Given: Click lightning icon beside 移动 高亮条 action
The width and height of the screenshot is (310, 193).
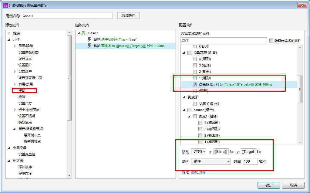Looking at the screenshot, I should [x=89, y=46].
